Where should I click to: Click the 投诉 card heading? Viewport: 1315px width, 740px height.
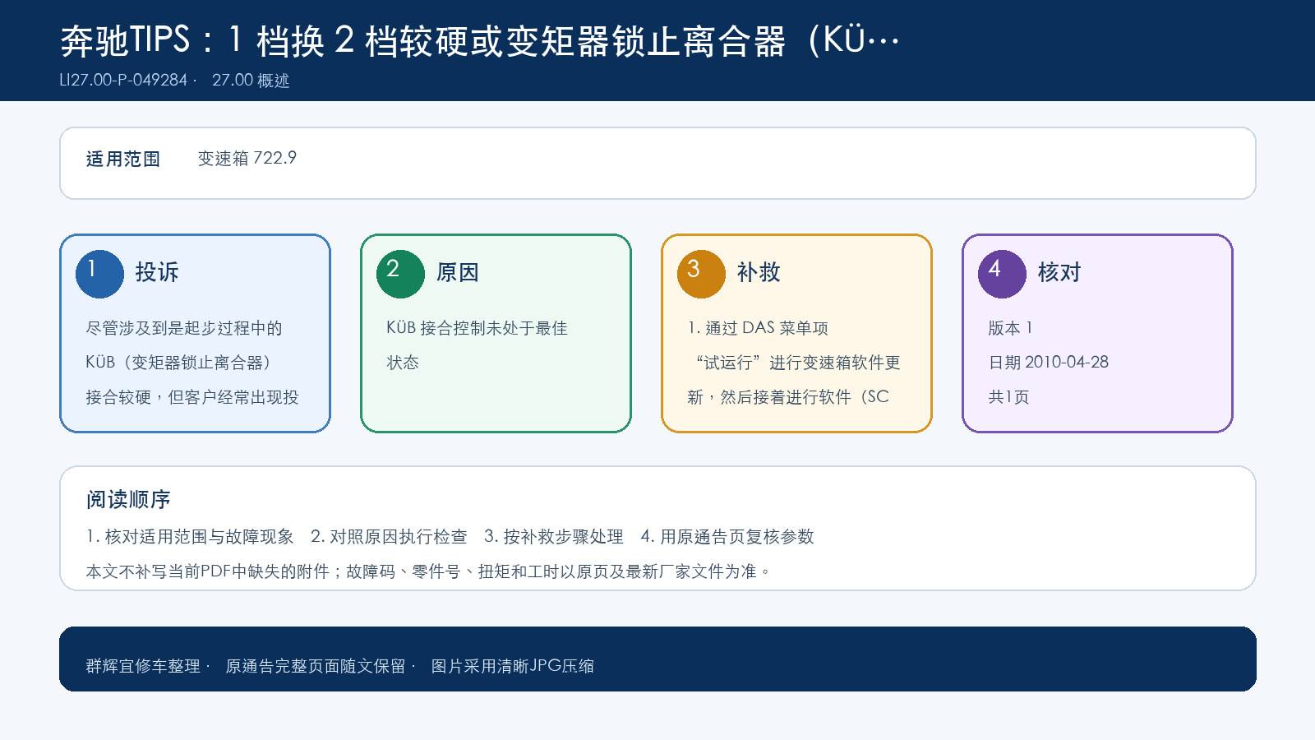pyautogui.click(x=157, y=272)
